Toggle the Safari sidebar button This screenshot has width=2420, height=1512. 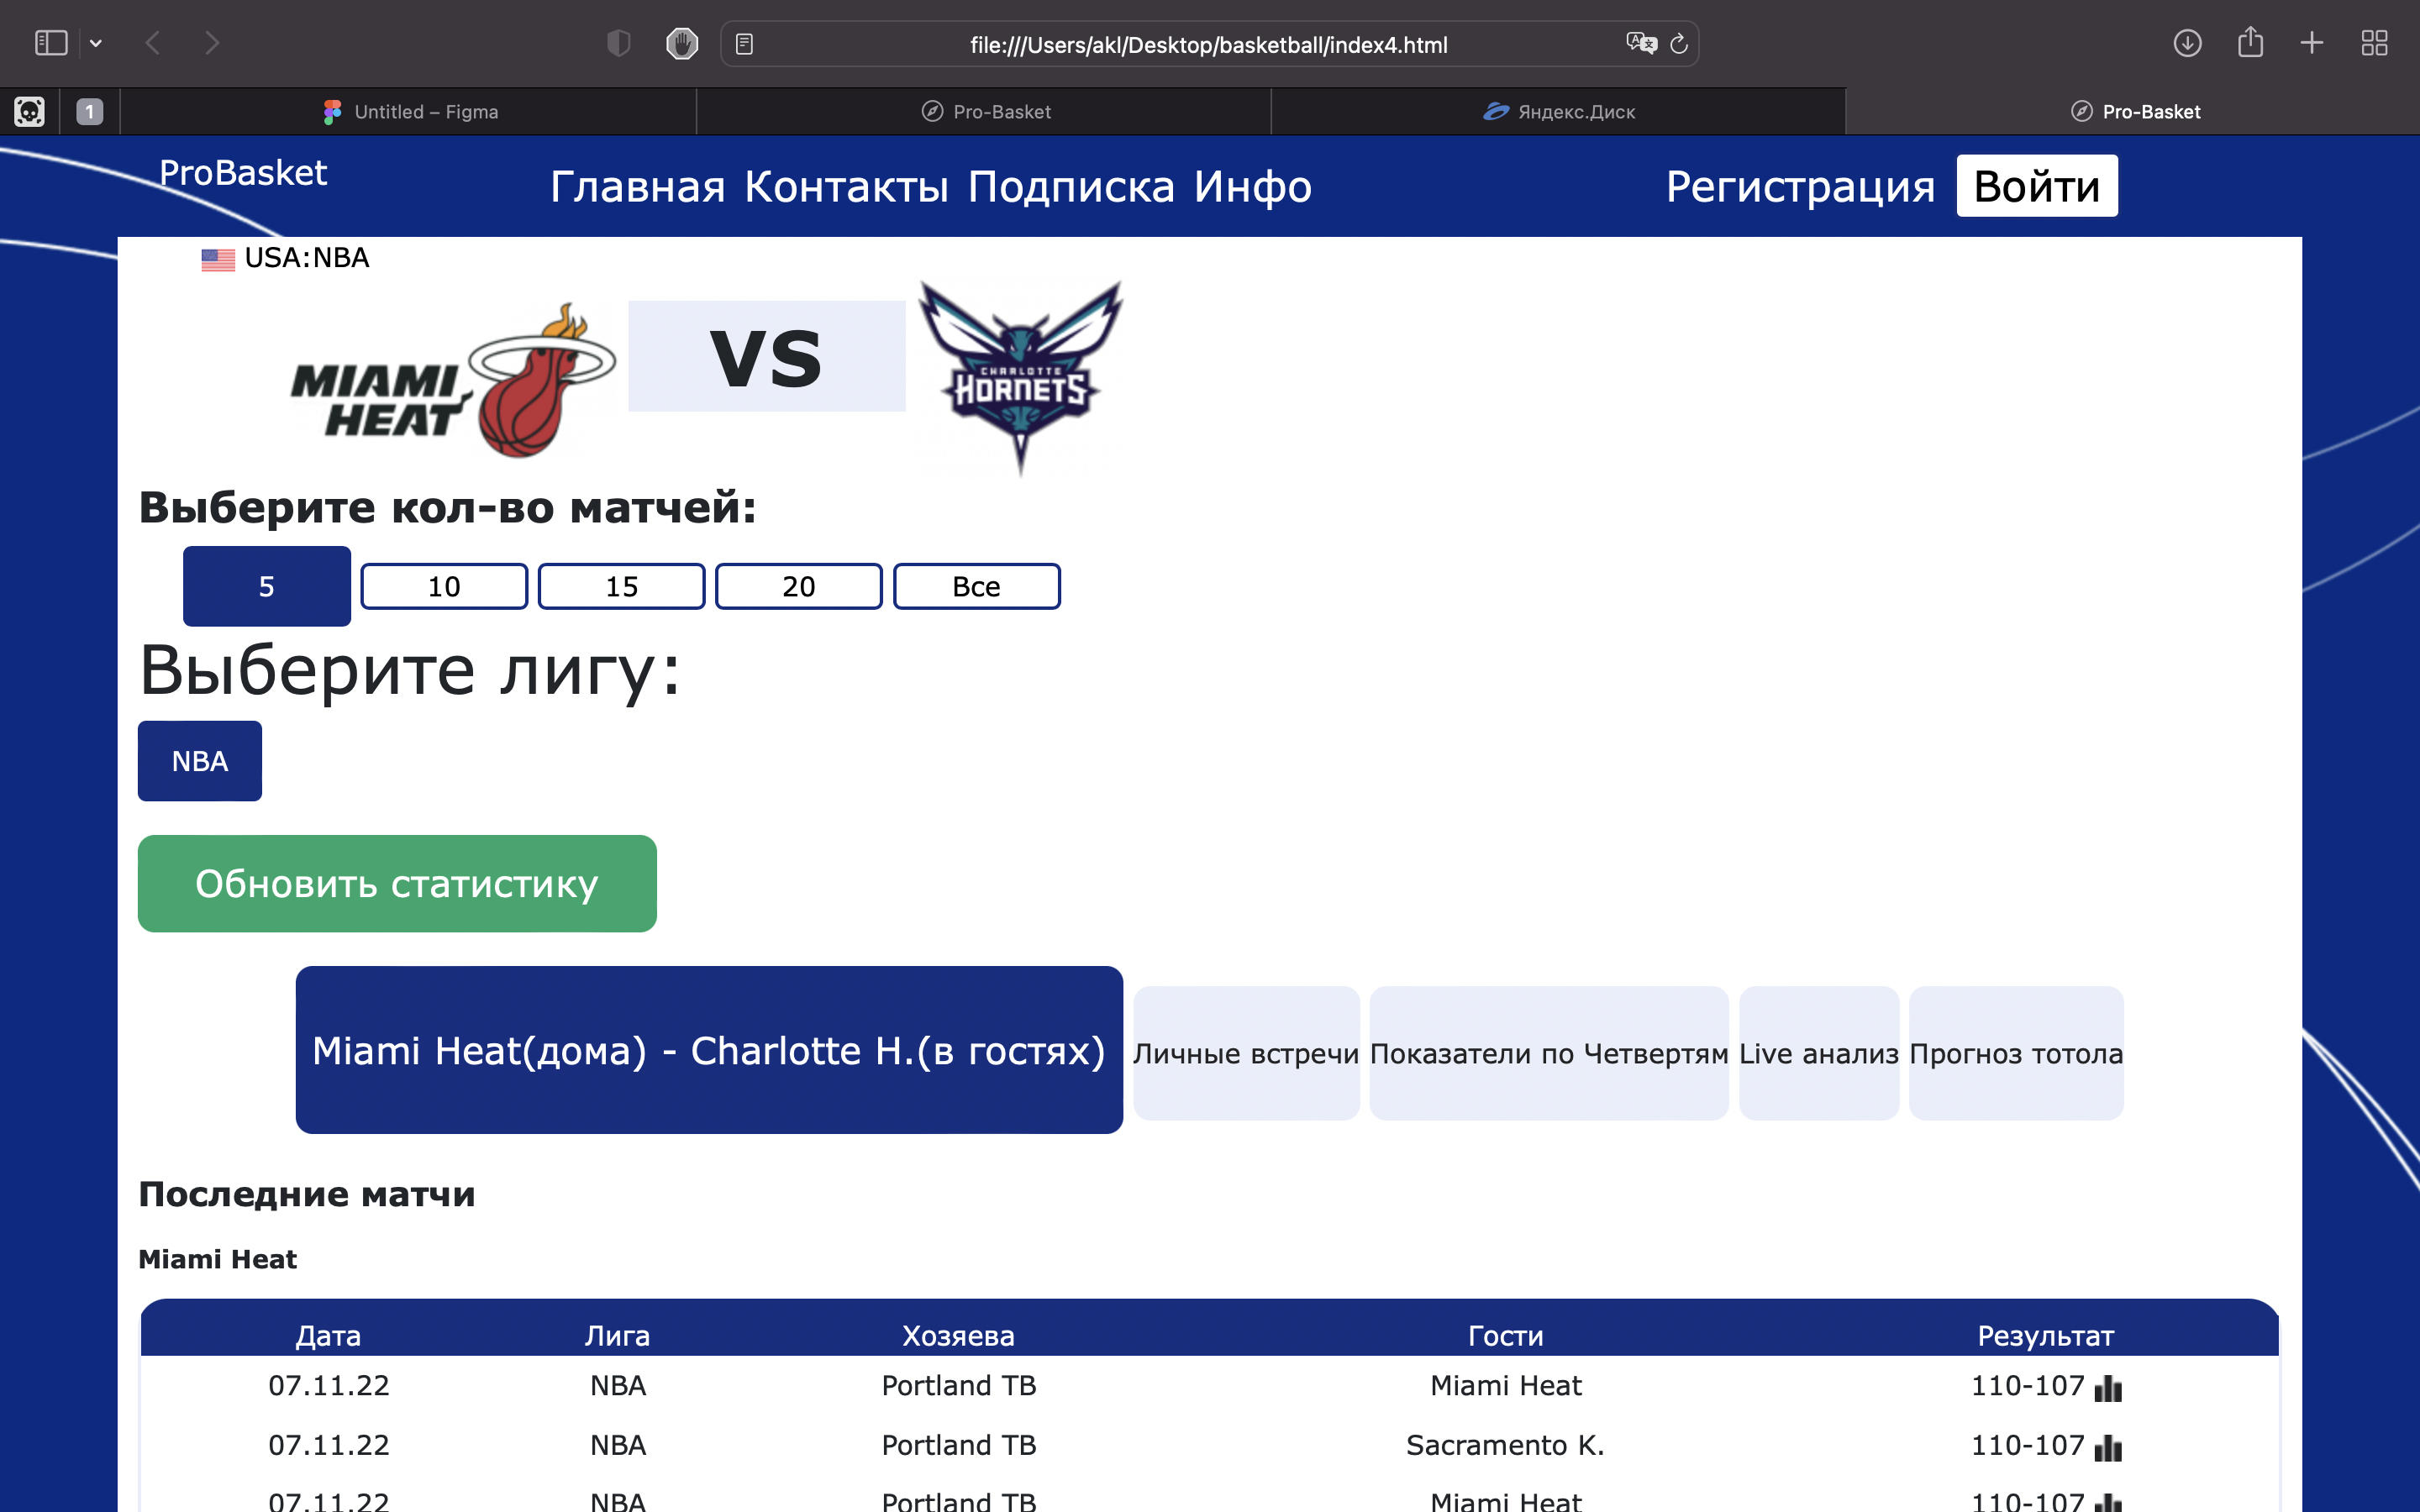point(51,43)
